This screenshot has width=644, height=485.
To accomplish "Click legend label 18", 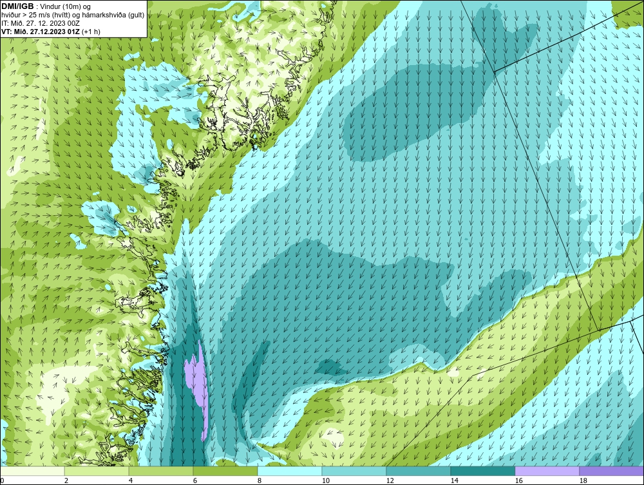I will pyautogui.click(x=583, y=480).
